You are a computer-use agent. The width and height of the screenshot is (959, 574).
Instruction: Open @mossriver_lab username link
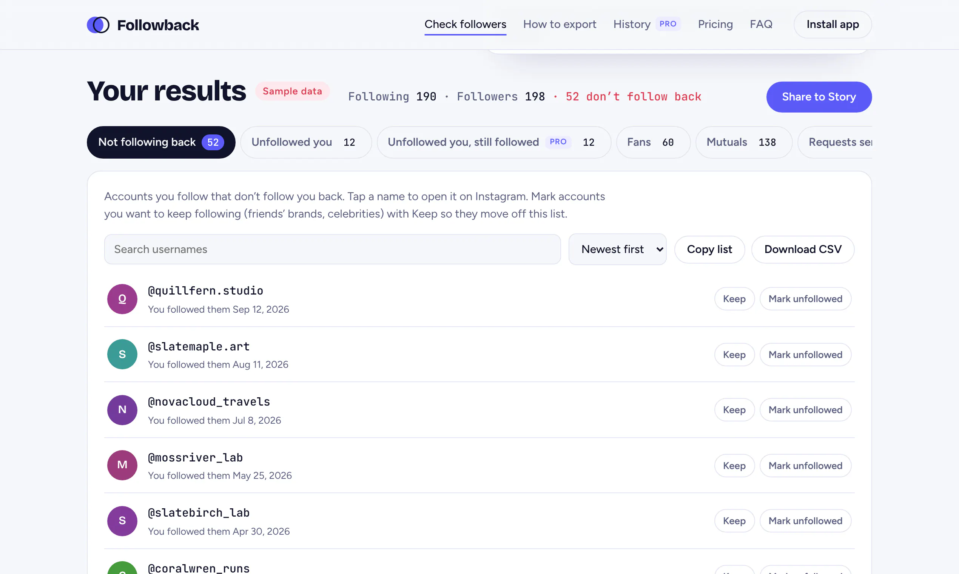tap(195, 457)
